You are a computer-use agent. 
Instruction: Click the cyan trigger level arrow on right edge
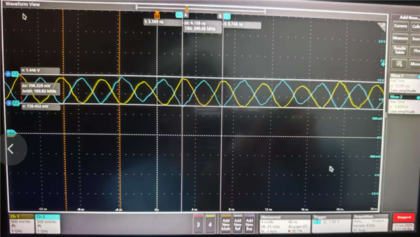tap(383, 64)
